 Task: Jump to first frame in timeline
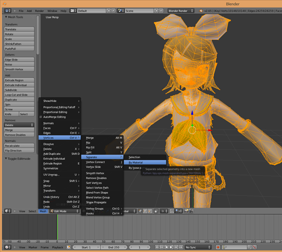157,247
